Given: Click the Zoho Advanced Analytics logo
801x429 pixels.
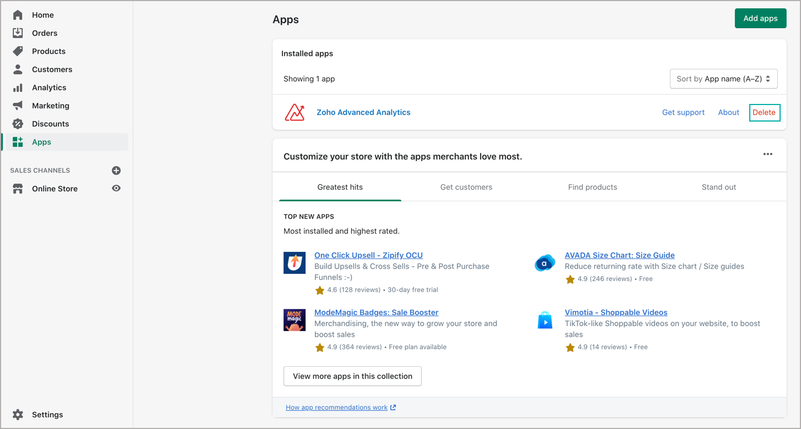Looking at the screenshot, I should pyautogui.click(x=295, y=112).
